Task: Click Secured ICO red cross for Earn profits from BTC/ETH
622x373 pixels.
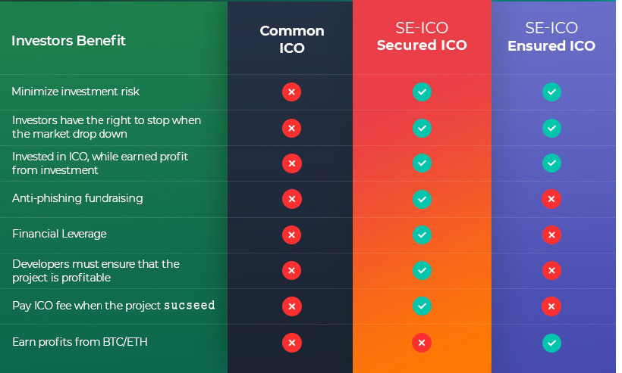Action: click(422, 343)
